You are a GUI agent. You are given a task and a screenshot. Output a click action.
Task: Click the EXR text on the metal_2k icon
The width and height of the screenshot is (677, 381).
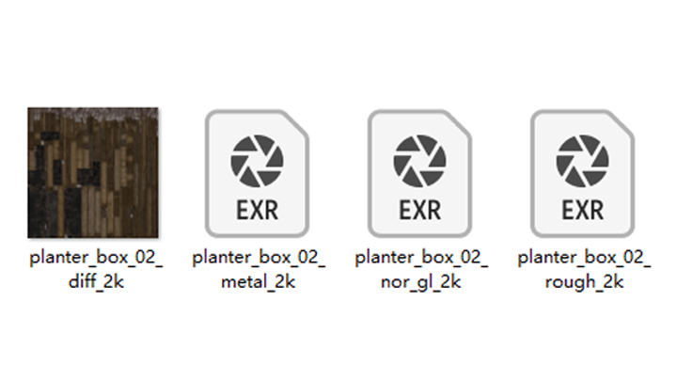coord(257,211)
